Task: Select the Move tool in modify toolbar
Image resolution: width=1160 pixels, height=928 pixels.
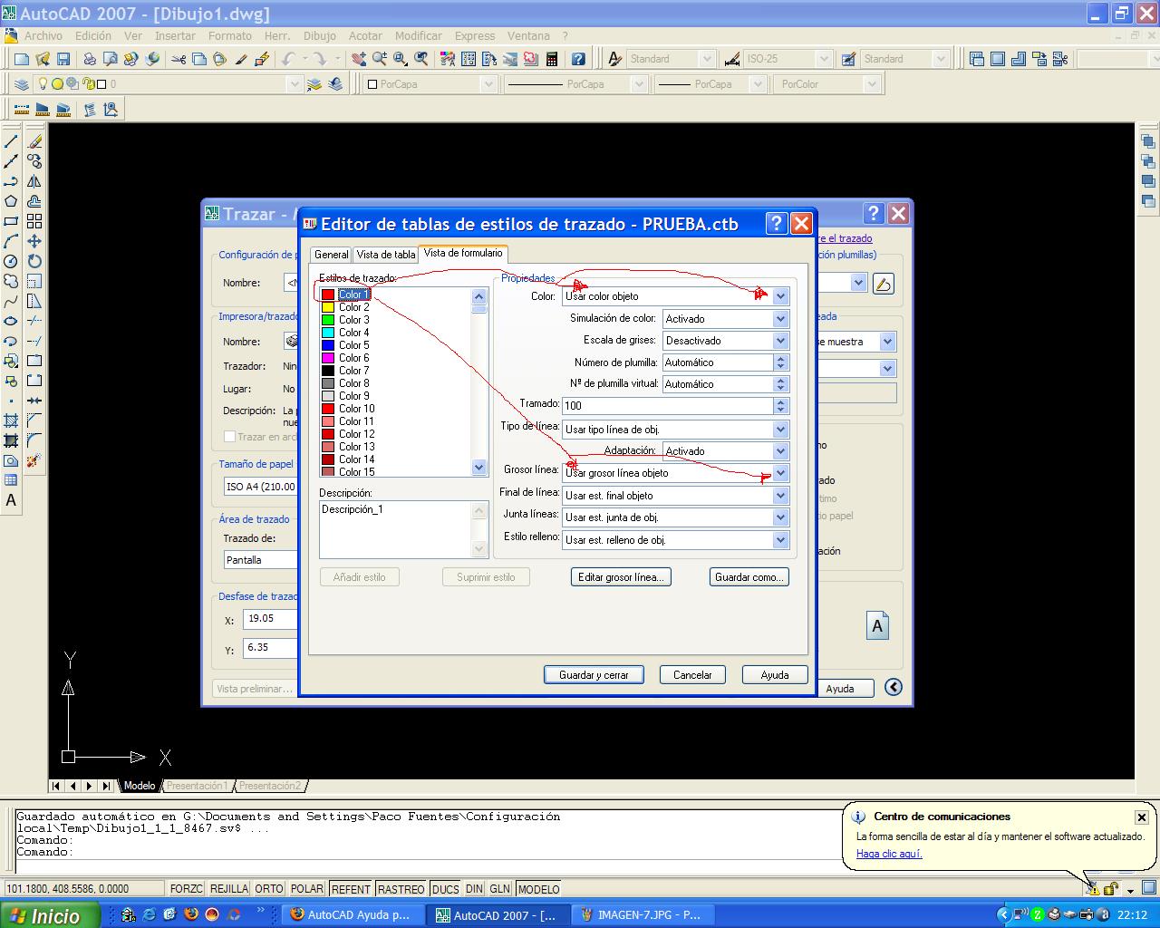Action: pyautogui.click(x=34, y=241)
